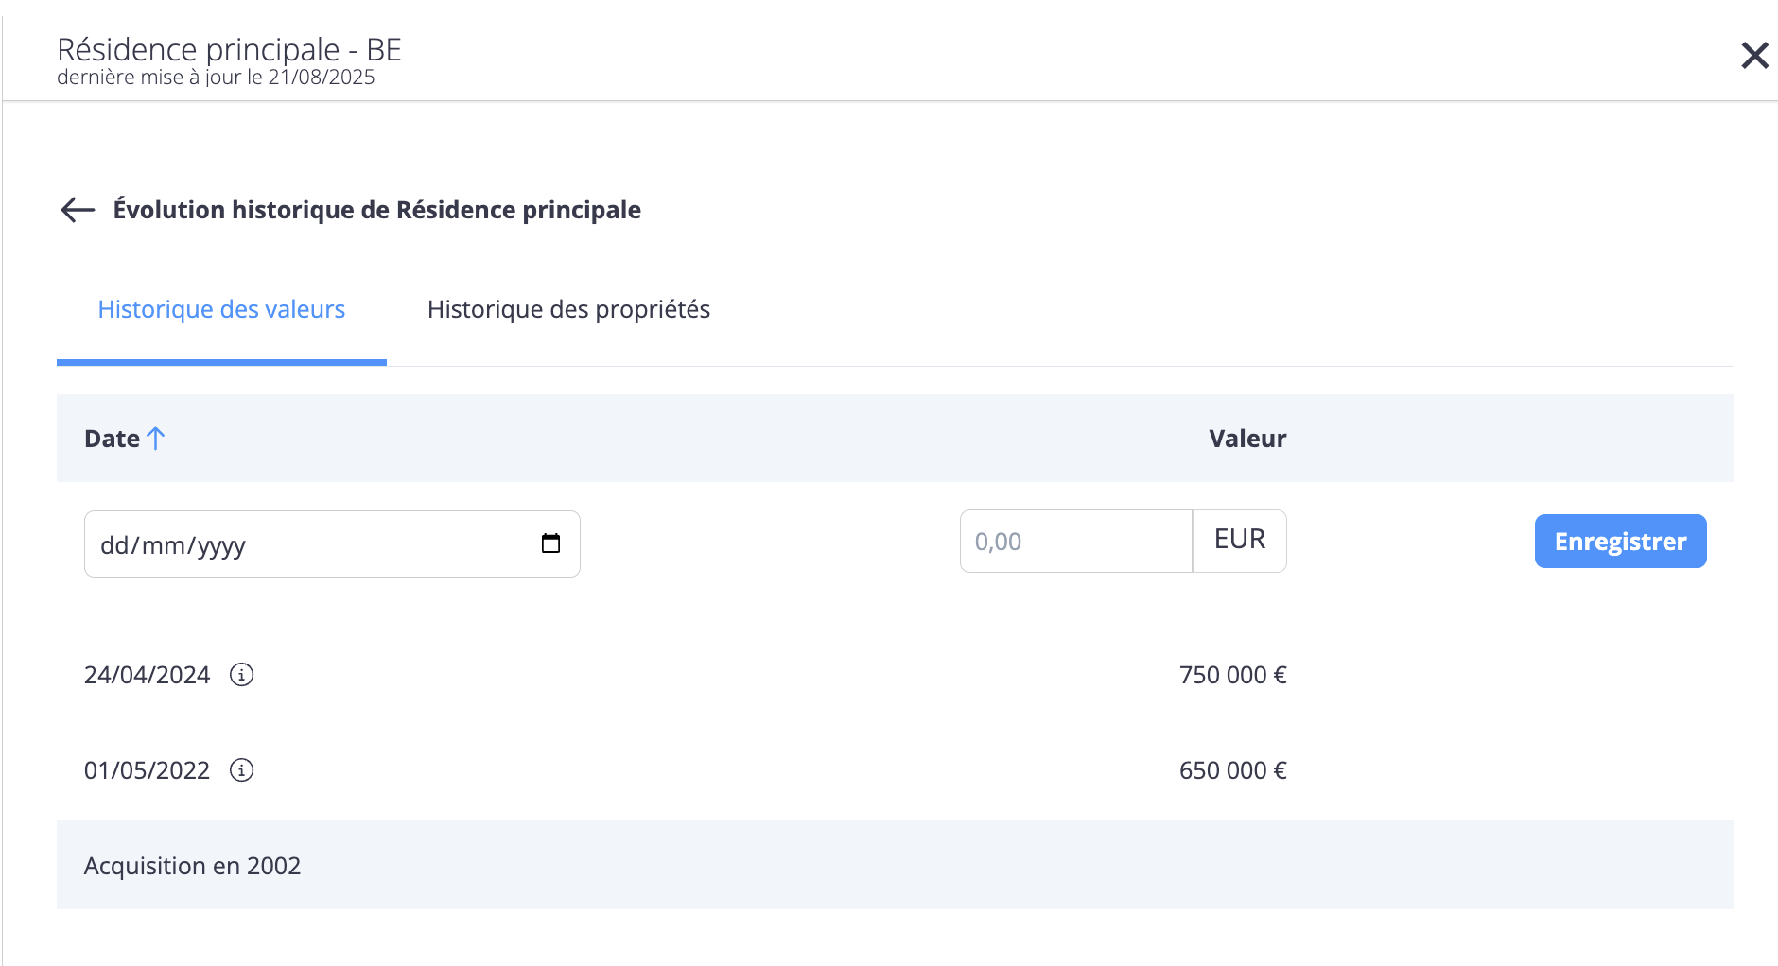Open the Historique des propriétés tab
The image size is (1778, 966).
pos(568,309)
